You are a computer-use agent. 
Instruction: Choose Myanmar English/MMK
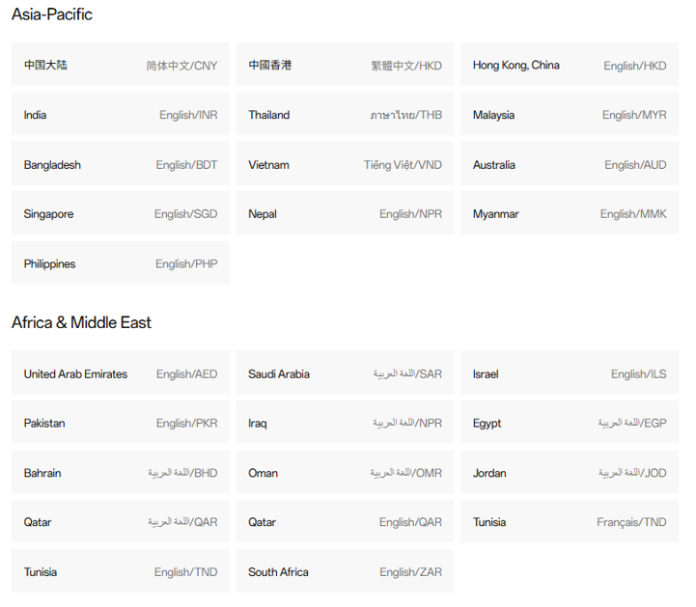[x=569, y=213]
